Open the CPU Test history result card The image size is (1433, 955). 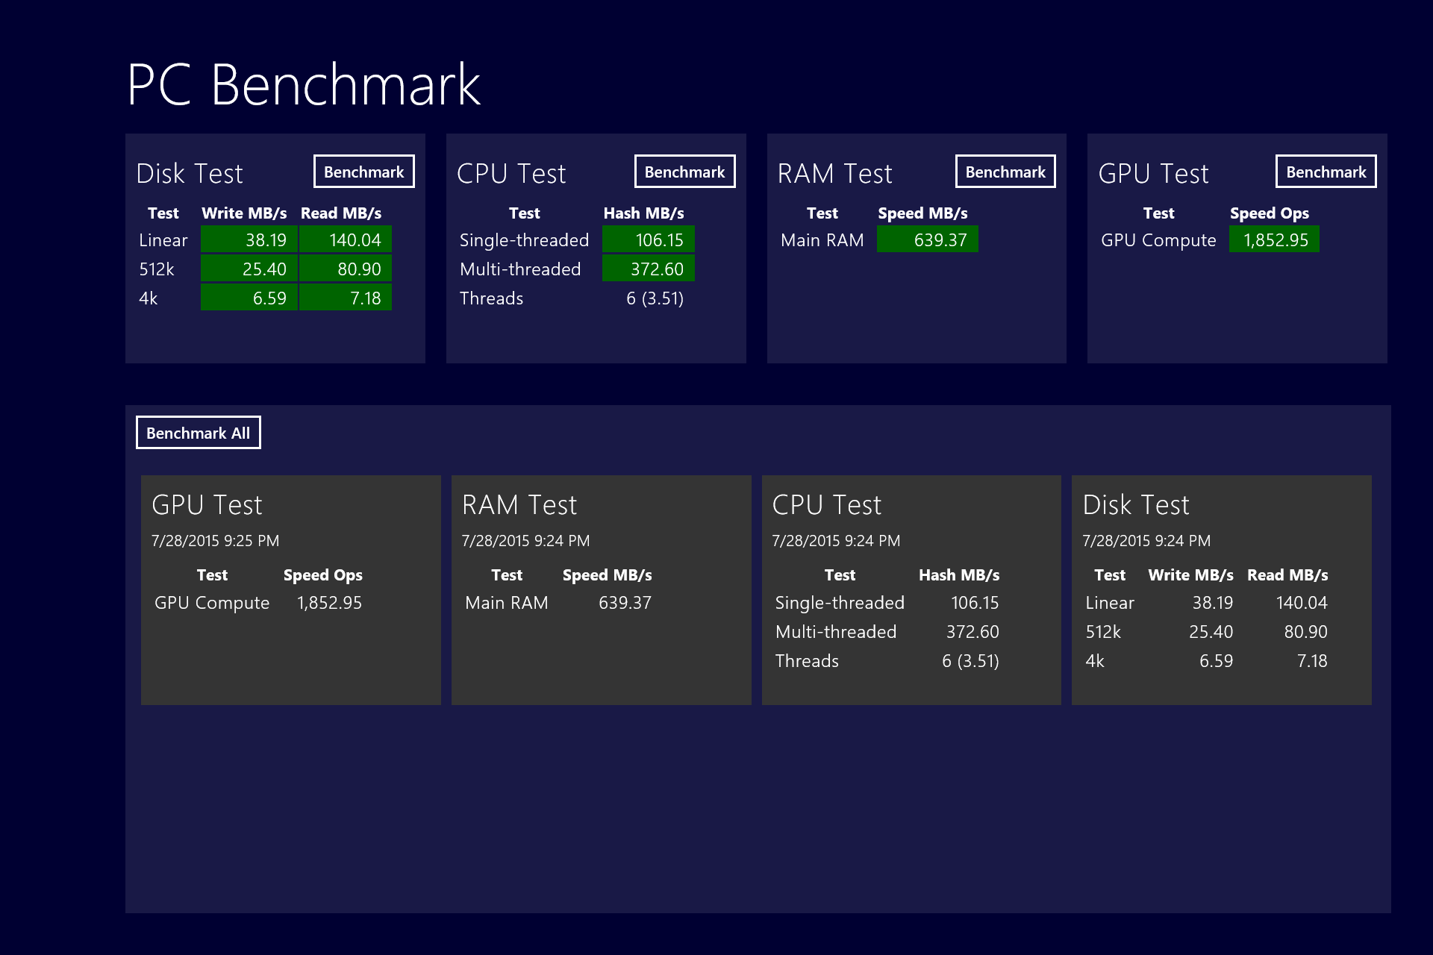pyautogui.click(x=911, y=589)
